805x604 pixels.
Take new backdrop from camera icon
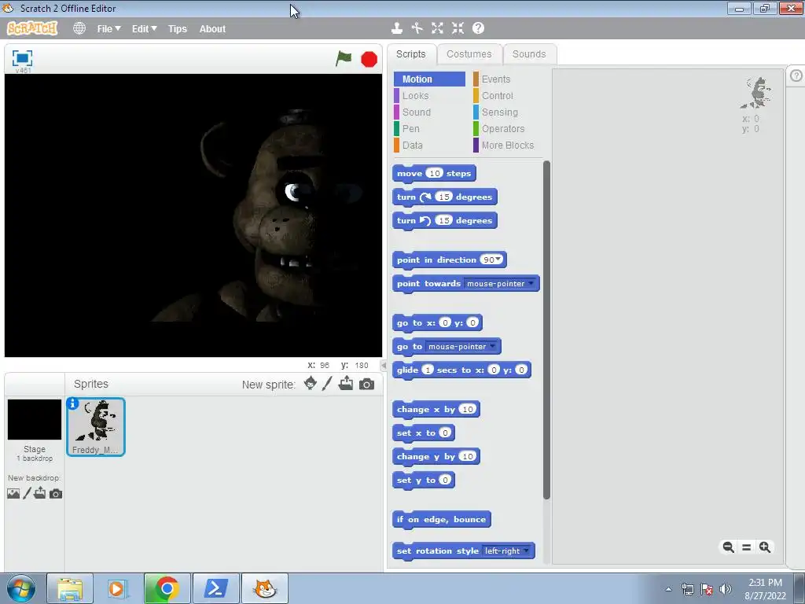[x=56, y=494]
